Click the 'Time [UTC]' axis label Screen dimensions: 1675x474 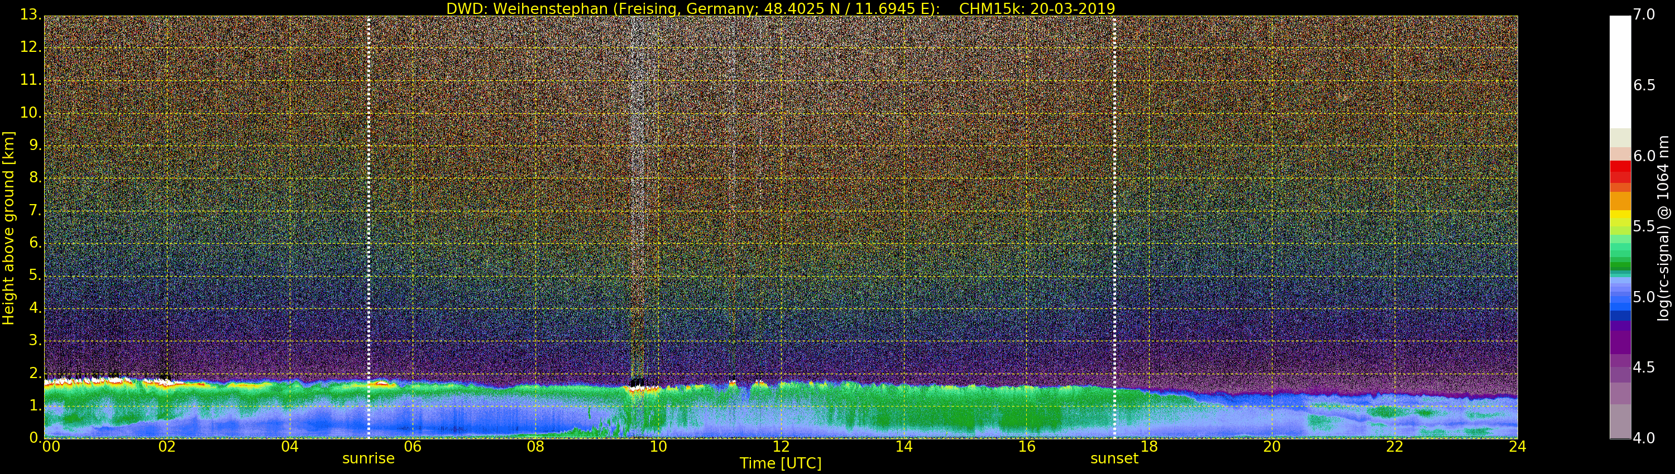[781, 463]
